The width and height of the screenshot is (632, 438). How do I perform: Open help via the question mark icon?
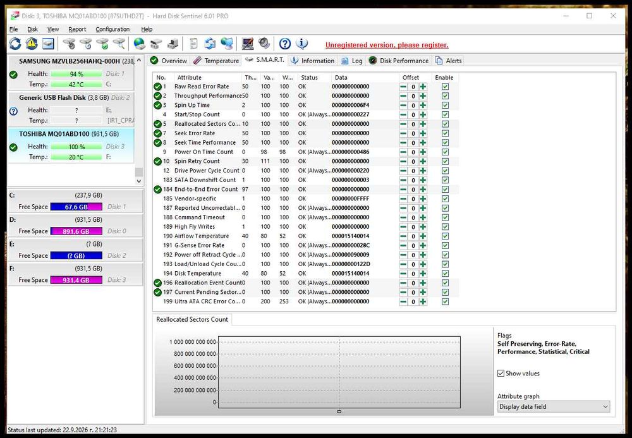(285, 44)
